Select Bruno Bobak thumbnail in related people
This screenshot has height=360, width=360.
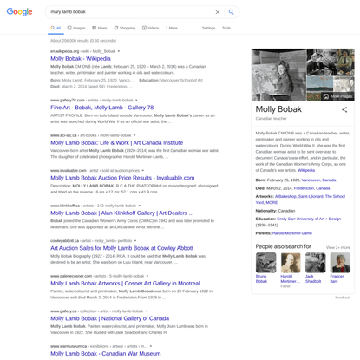coord(265,263)
